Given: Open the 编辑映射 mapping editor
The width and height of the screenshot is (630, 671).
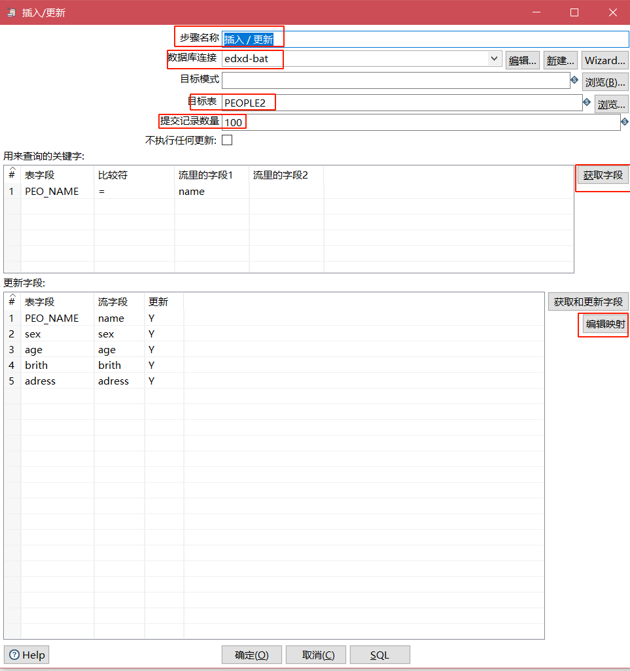Looking at the screenshot, I should (604, 324).
